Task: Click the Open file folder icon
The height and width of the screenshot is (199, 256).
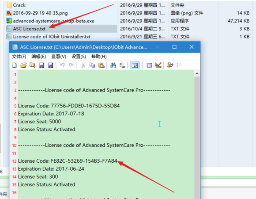Action: pos(23,65)
